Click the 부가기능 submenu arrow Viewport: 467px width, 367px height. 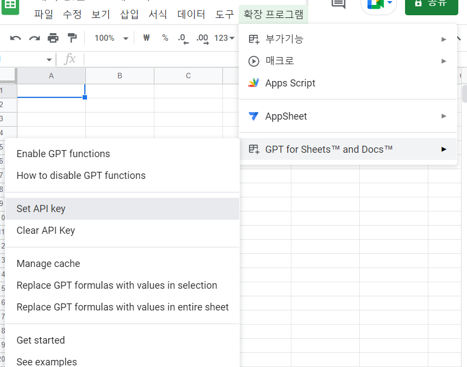tap(444, 39)
